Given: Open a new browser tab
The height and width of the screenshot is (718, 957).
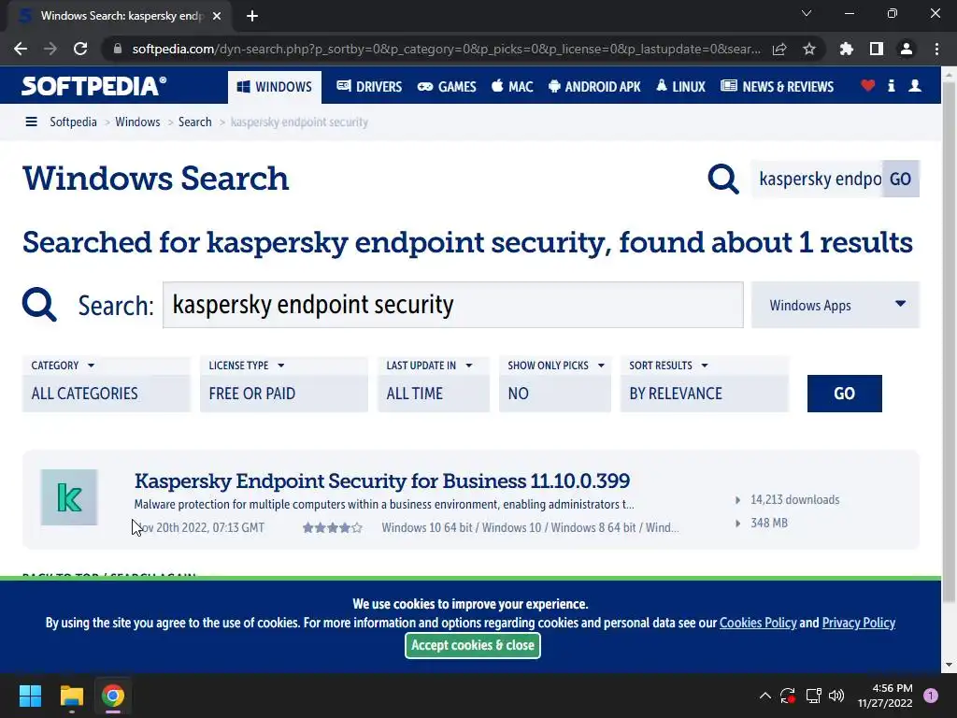Looking at the screenshot, I should pyautogui.click(x=252, y=16).
